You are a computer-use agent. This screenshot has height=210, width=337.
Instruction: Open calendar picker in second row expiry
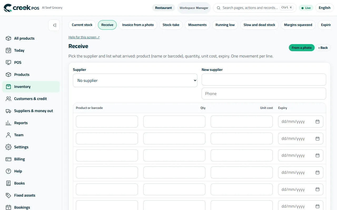point(318,139)
